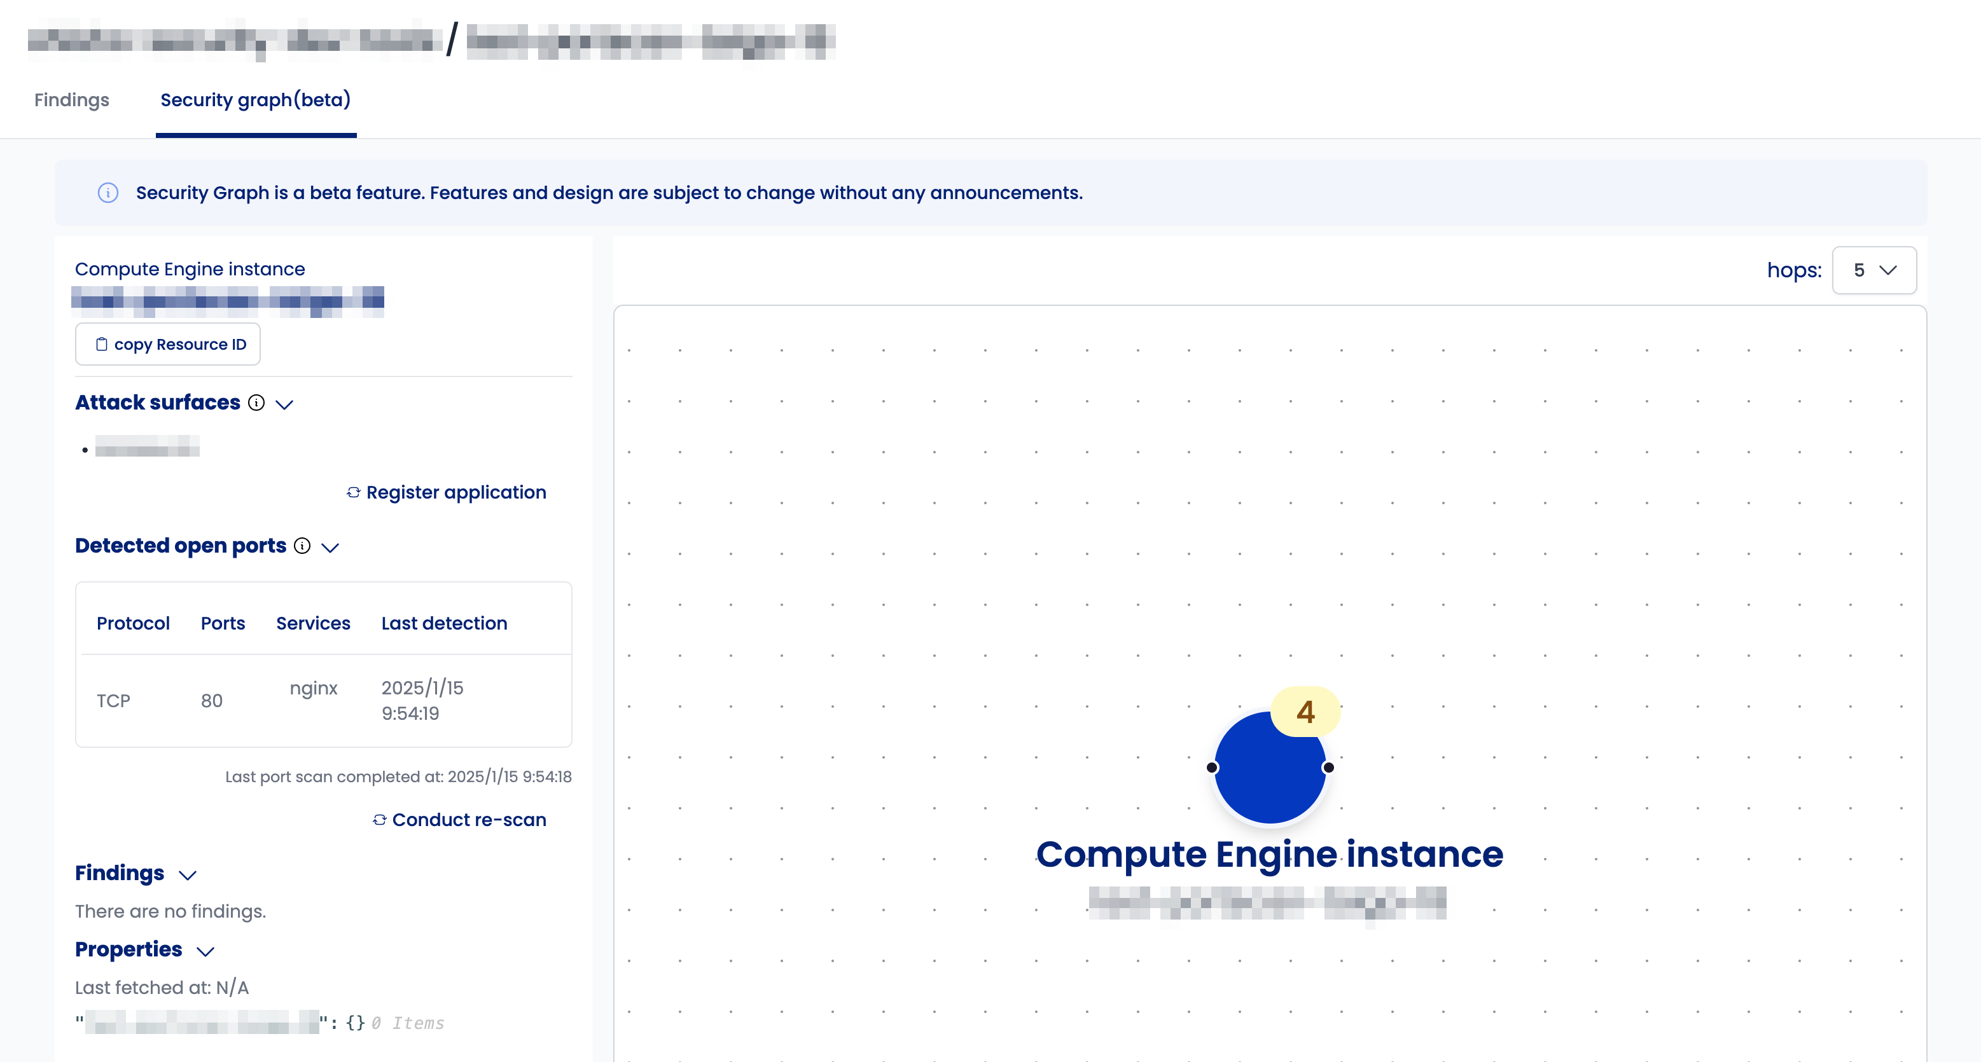Collapse the Detected open ports chevron
The width and height of the screenshot is (1981, 1062).
click(331, 548)
